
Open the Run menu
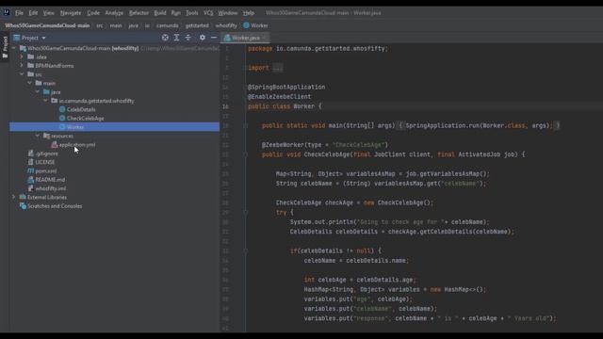click(176, 12)
